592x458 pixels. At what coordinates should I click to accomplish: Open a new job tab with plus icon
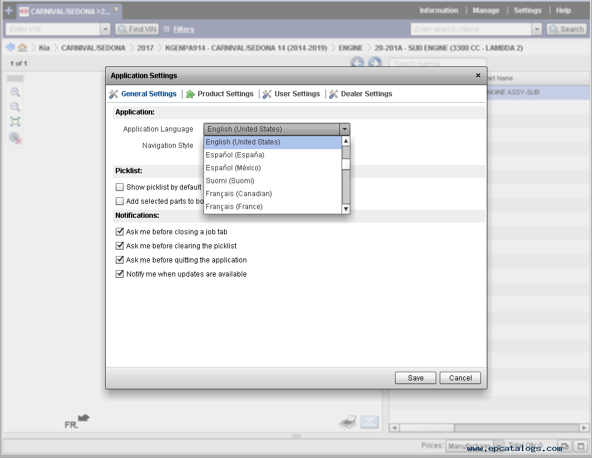tap(9, 11)
